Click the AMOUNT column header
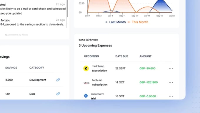200x113 pixels. (145, 56)
